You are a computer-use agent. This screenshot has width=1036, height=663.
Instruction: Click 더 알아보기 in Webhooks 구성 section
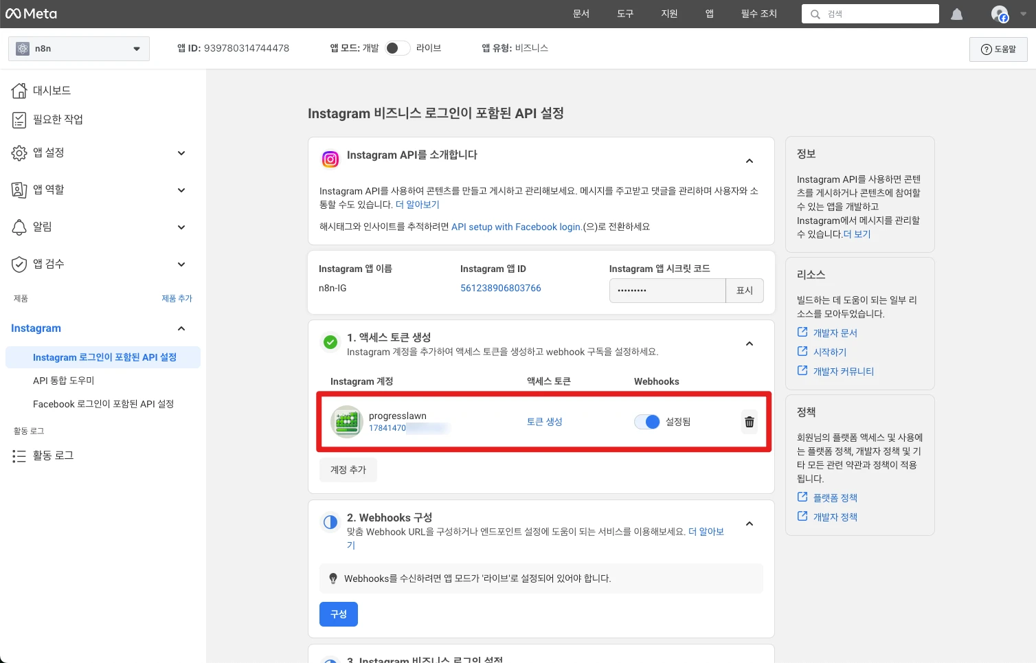(x=706, y=532)
